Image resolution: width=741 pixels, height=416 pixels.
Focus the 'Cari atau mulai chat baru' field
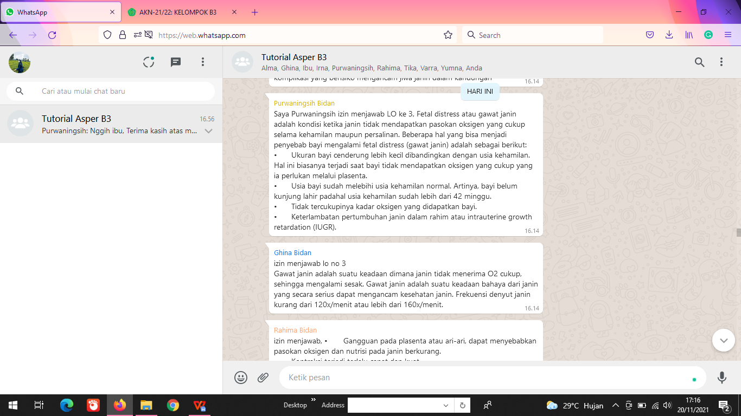click(x=111, y=91)
